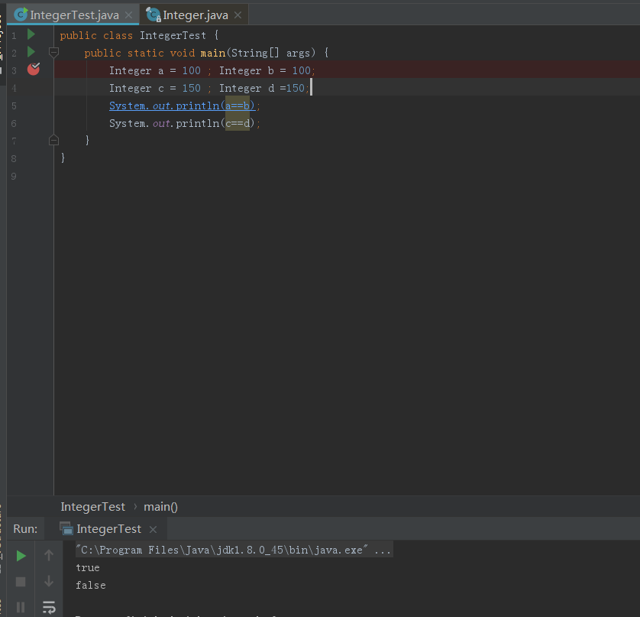Image resolution: width=640 pixels, height=617 pixels.
Task: Click the class icon on IntegerTest.java tab
Action: pos(21,15)
